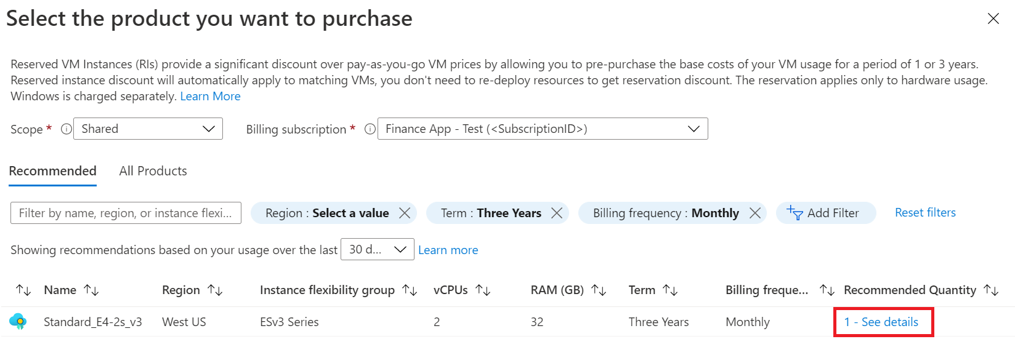Open the Billing subscription dropdown
This screenshot has width=1015, height=363.
tap(542, 129)
